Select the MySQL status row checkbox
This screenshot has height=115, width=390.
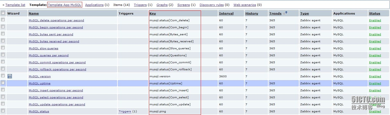click(x=3, y=111)
